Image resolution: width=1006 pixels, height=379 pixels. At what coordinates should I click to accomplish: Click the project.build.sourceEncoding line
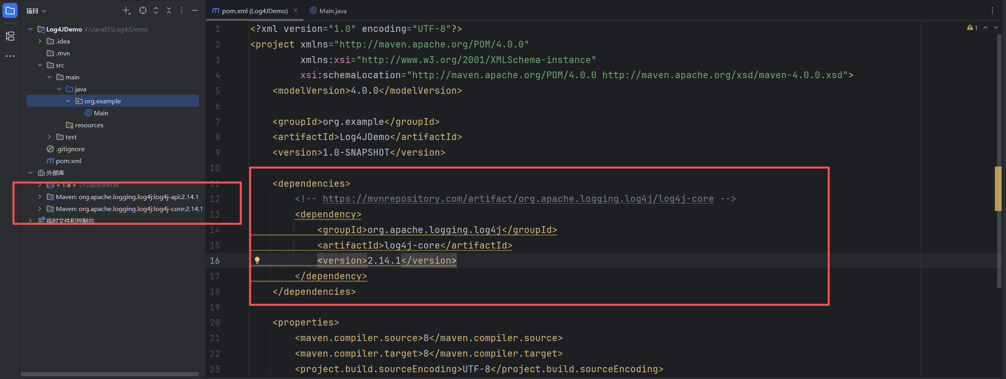[x=479, y=369]
